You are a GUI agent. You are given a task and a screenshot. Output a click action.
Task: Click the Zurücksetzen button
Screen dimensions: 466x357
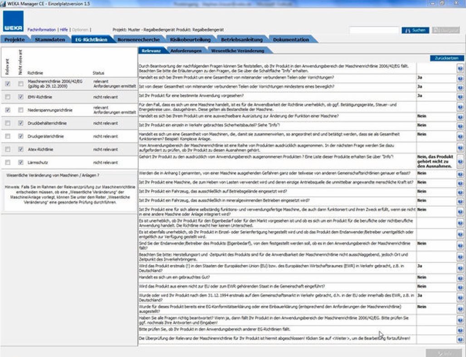coord(446,58)
